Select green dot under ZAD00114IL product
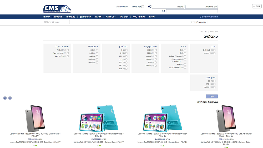 pos(100,145)
